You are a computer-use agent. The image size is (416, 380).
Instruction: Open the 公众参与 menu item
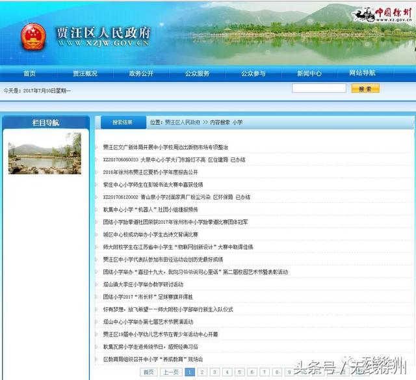pyautogui.click(x=253, y=74)
